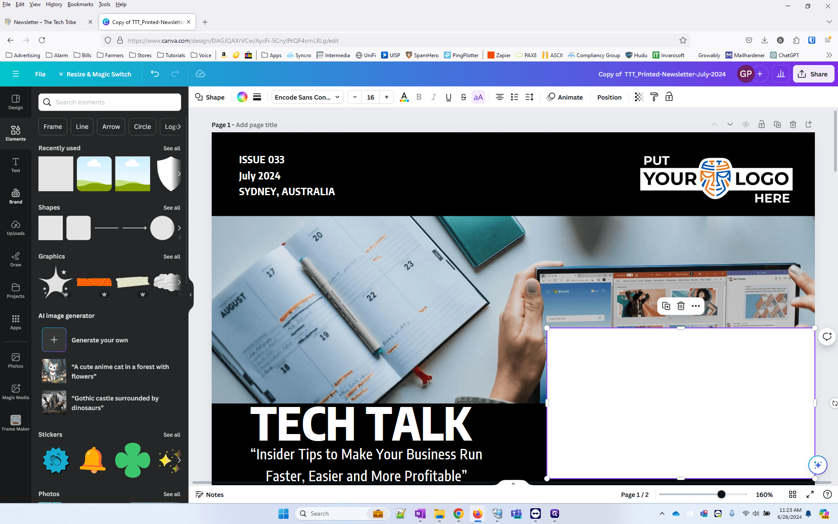Change text alignment
Image resolution: width=838 pixels, height=524 pixels.
pos(500,97)
